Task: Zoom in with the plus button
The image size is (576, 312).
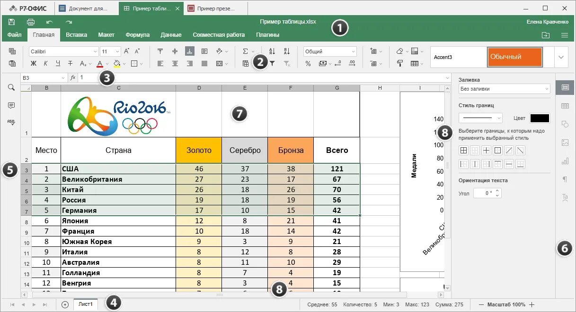Action: click(x=532, y=305)
